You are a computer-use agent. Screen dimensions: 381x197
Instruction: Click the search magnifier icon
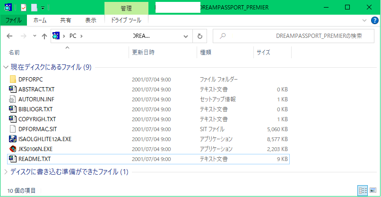tap(222, 36)
